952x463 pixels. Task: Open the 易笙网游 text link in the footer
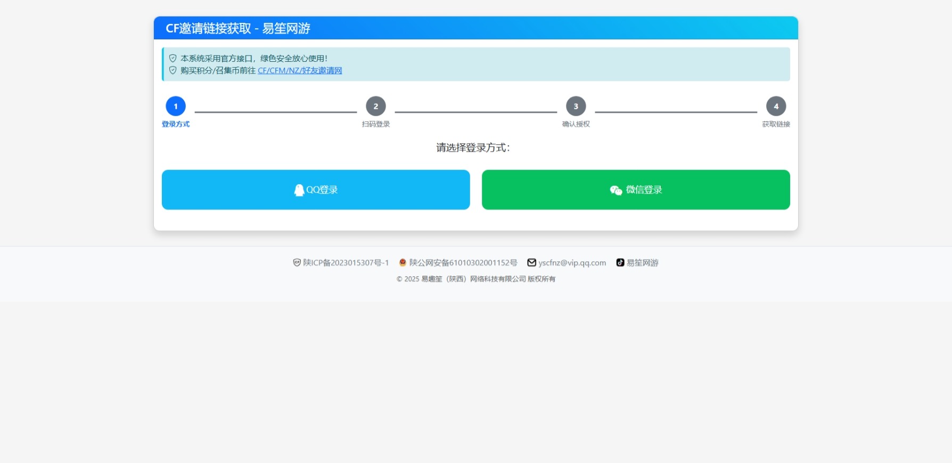pyautogui.click(x=643, y=263)
